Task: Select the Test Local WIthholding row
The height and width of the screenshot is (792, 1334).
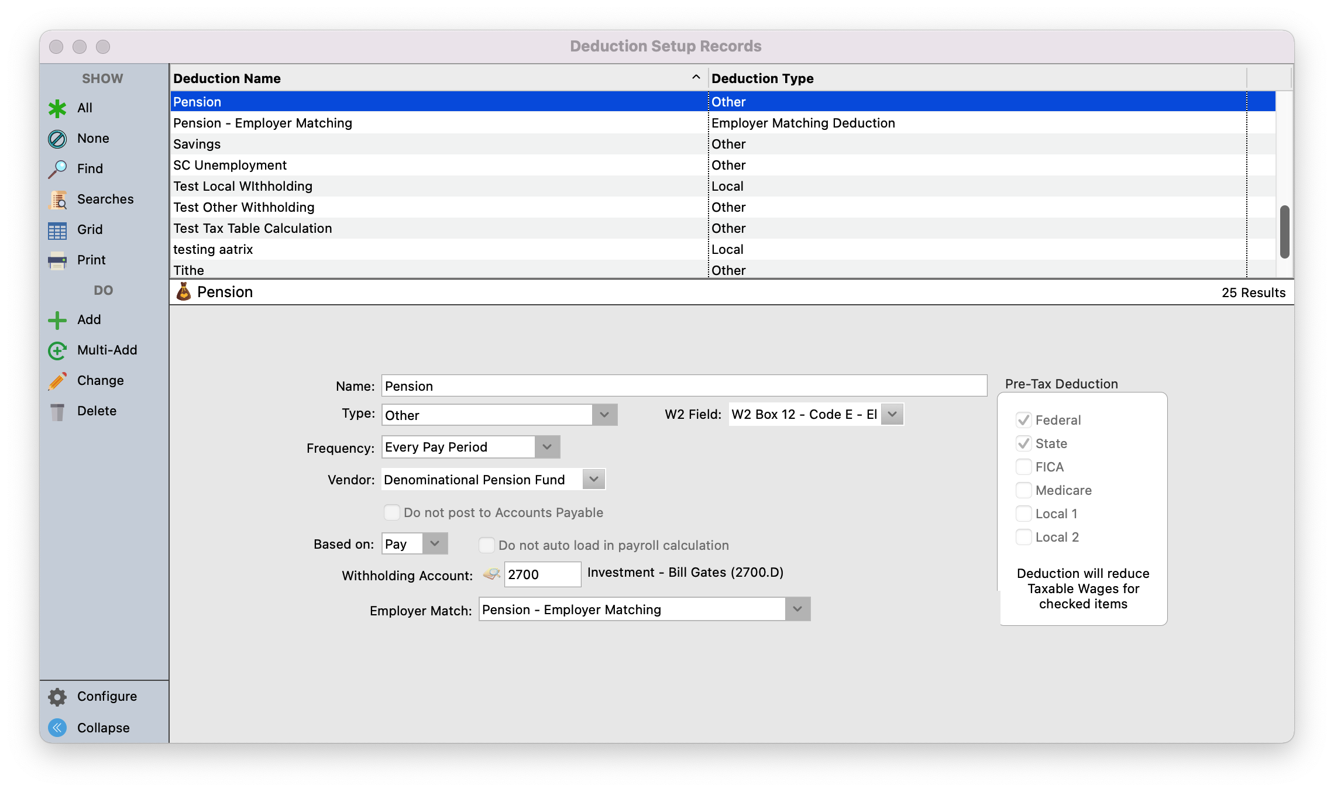Action: click(410, 186)
